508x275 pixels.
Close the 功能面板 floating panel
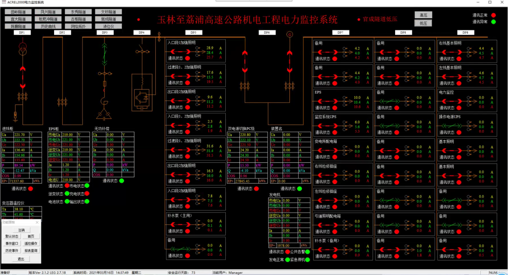pyautogui.click(x=37, y=222)
